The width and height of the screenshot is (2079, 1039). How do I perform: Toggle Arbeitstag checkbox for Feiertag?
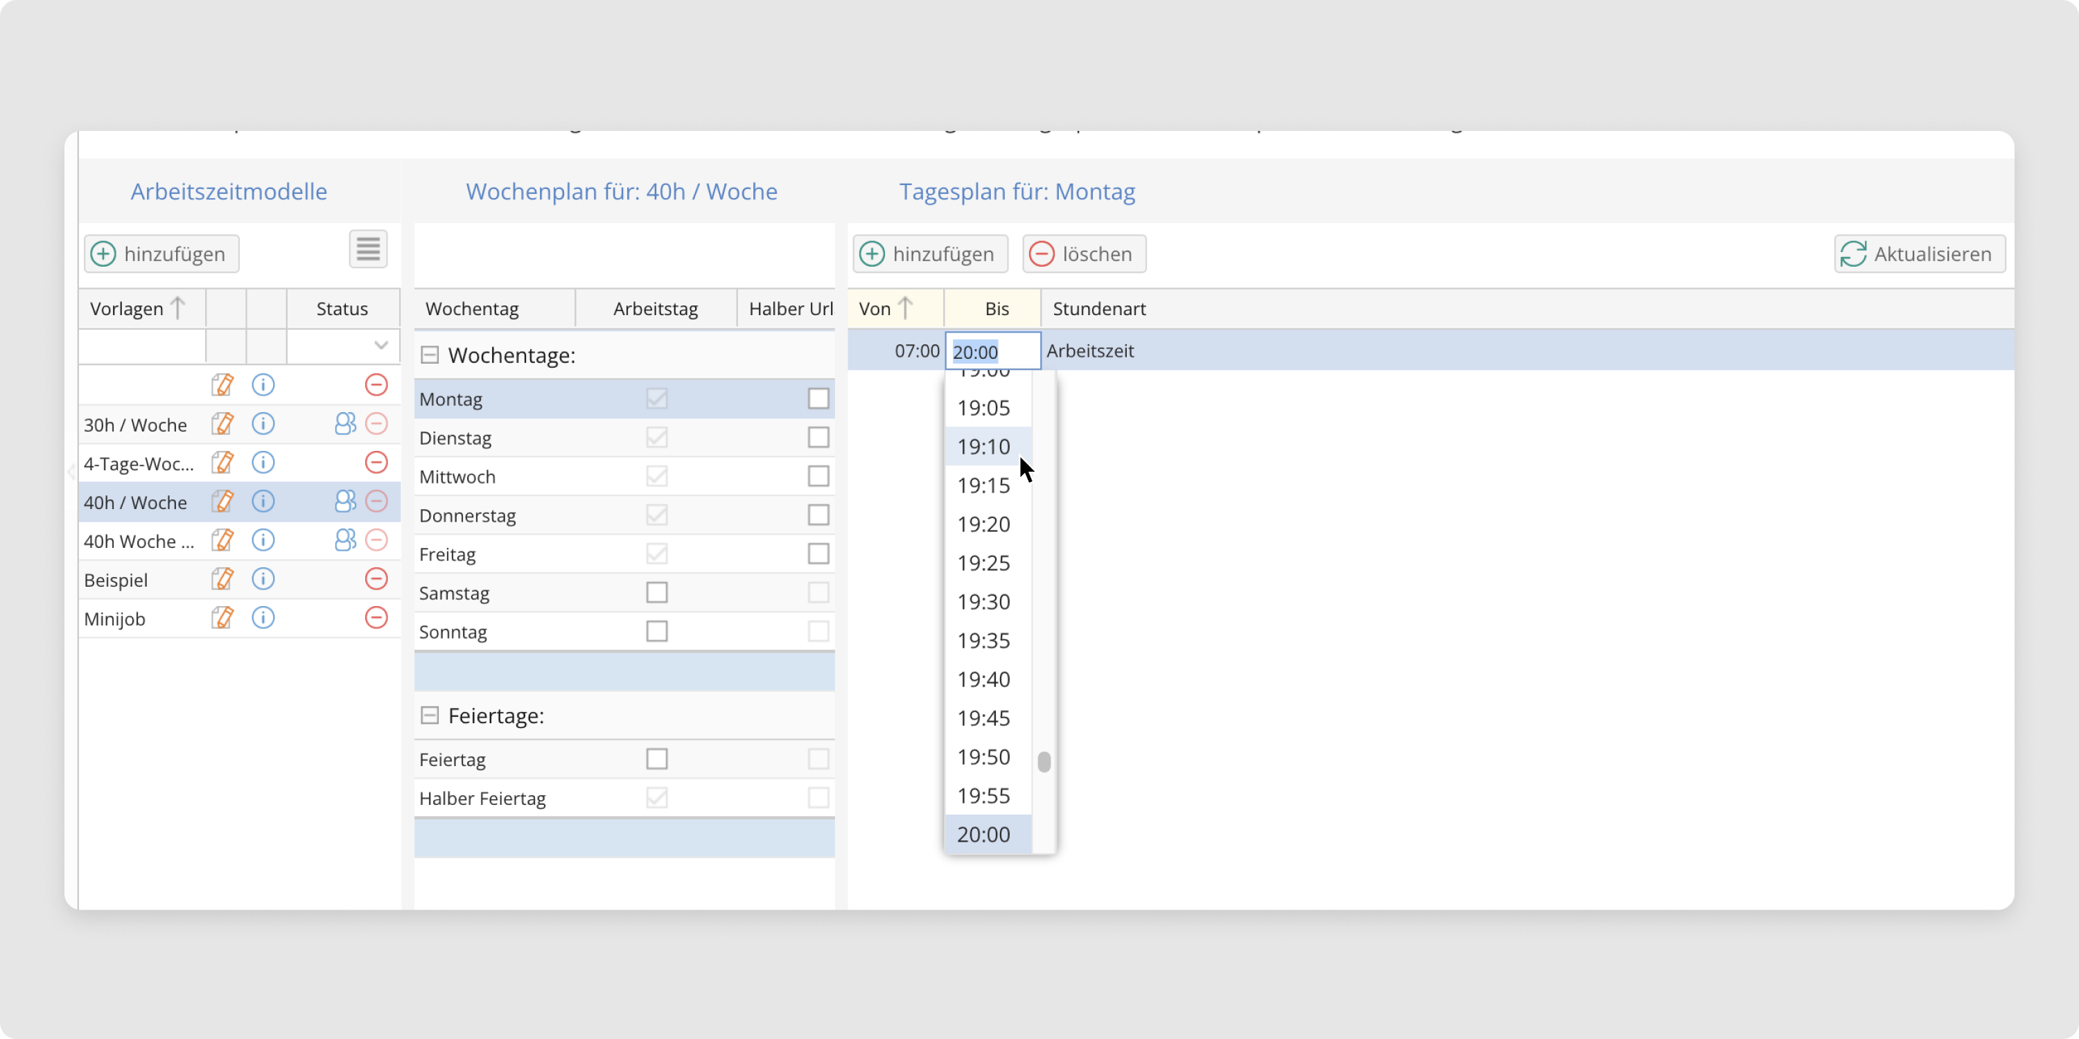pos(657,759)
